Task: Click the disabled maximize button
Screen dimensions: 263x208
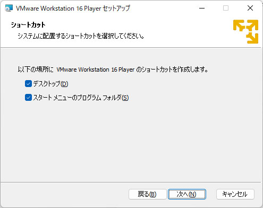Action: point(226,8)
